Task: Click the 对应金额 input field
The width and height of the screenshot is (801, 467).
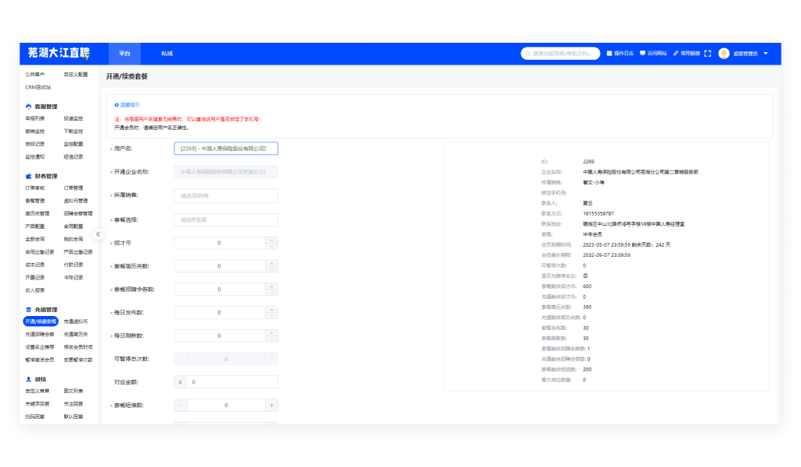Action: [x=231, y=382]
